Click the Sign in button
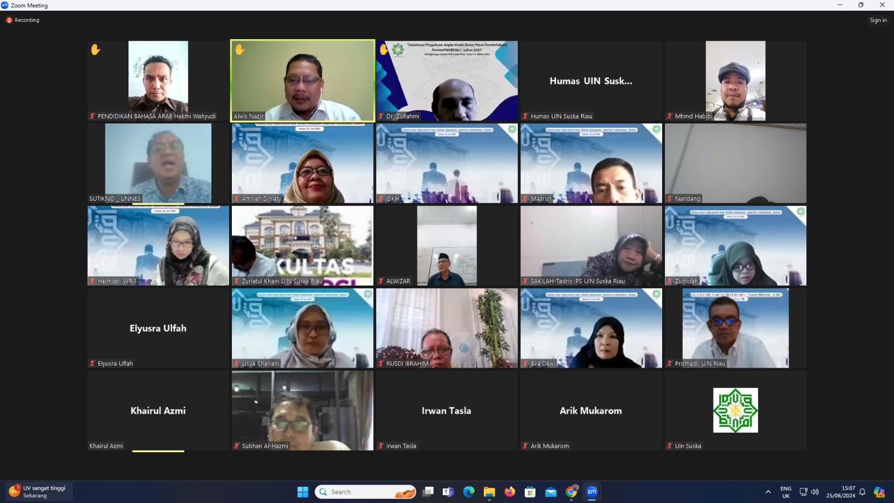Image resolution: width=894 pixels, height=503 pixels. [x=878, y=20]
